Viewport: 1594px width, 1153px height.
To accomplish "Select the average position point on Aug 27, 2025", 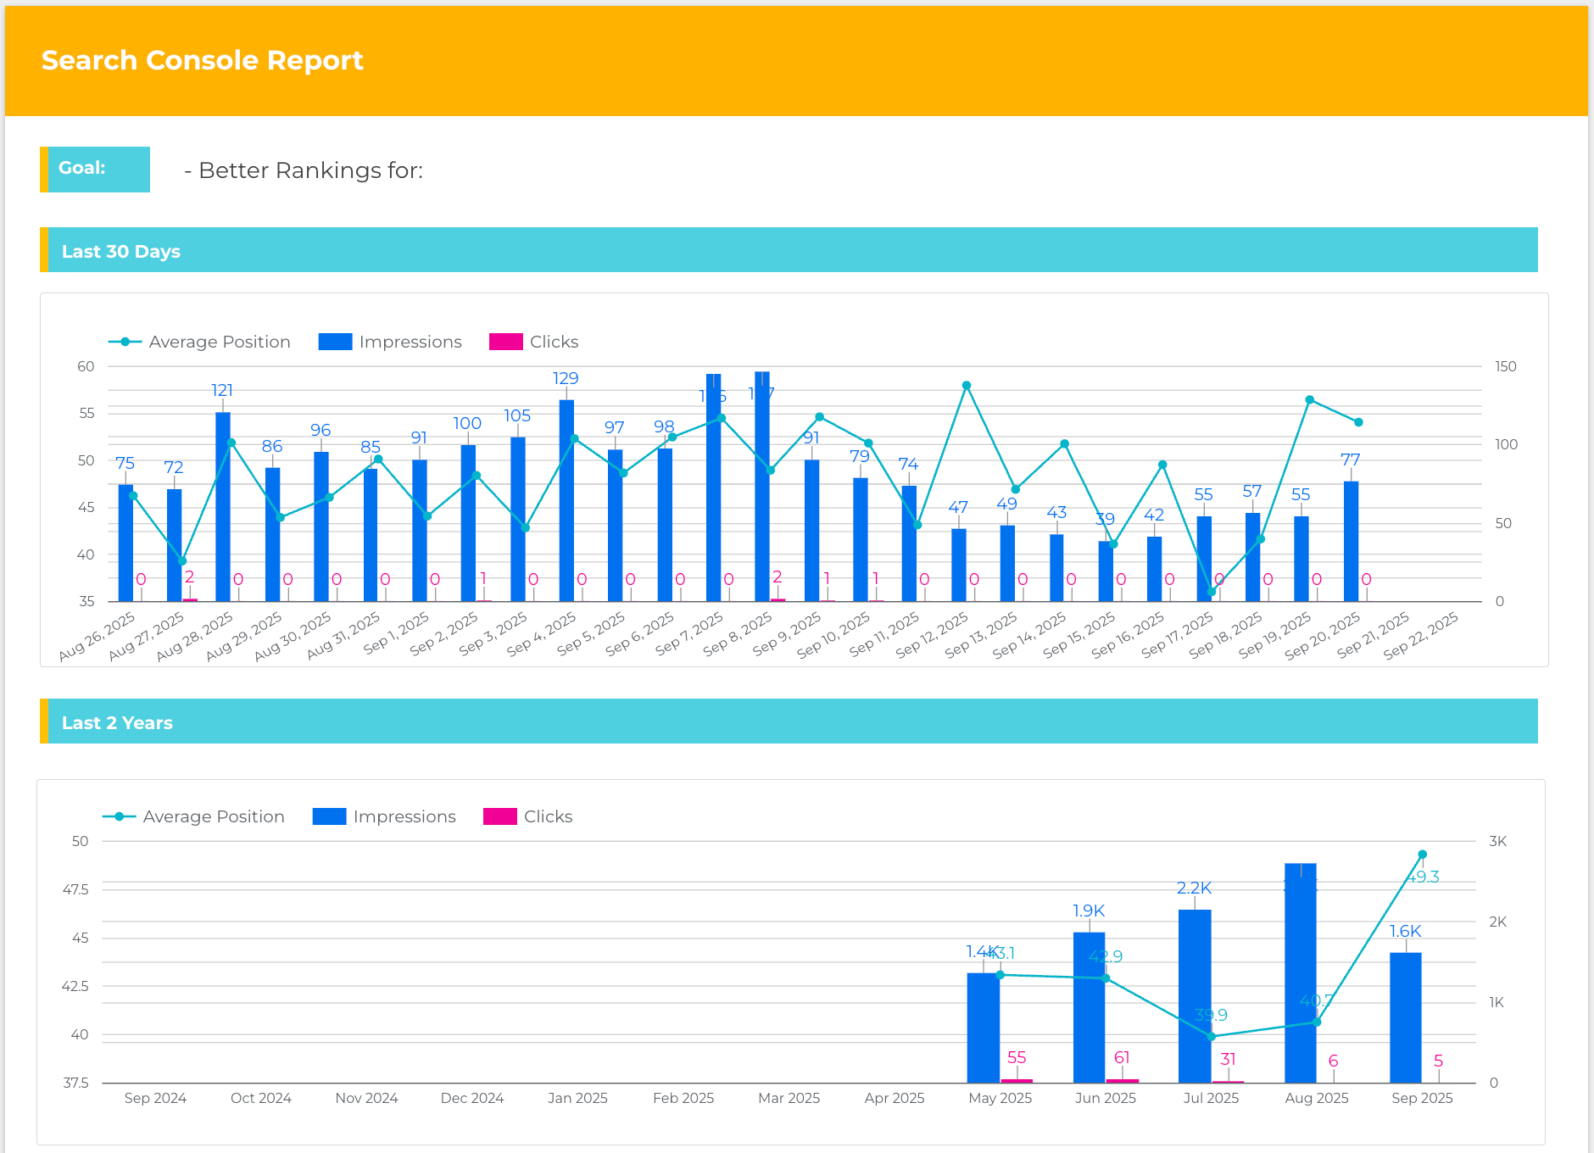I will point(182,561).
